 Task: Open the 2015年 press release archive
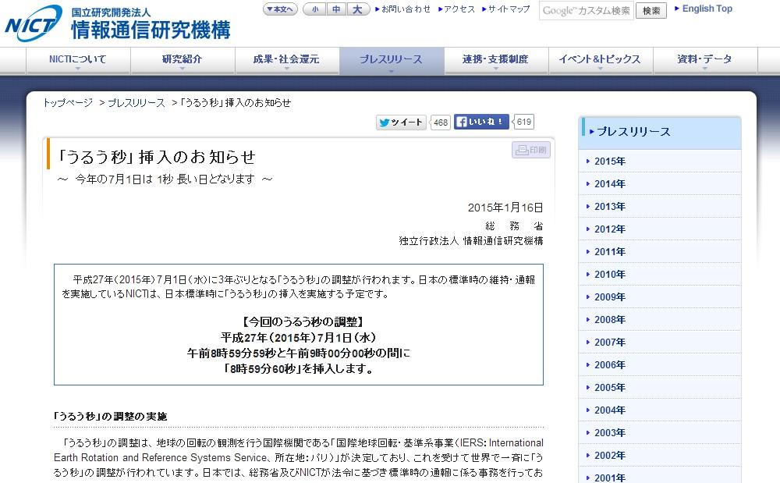point(610,162)
